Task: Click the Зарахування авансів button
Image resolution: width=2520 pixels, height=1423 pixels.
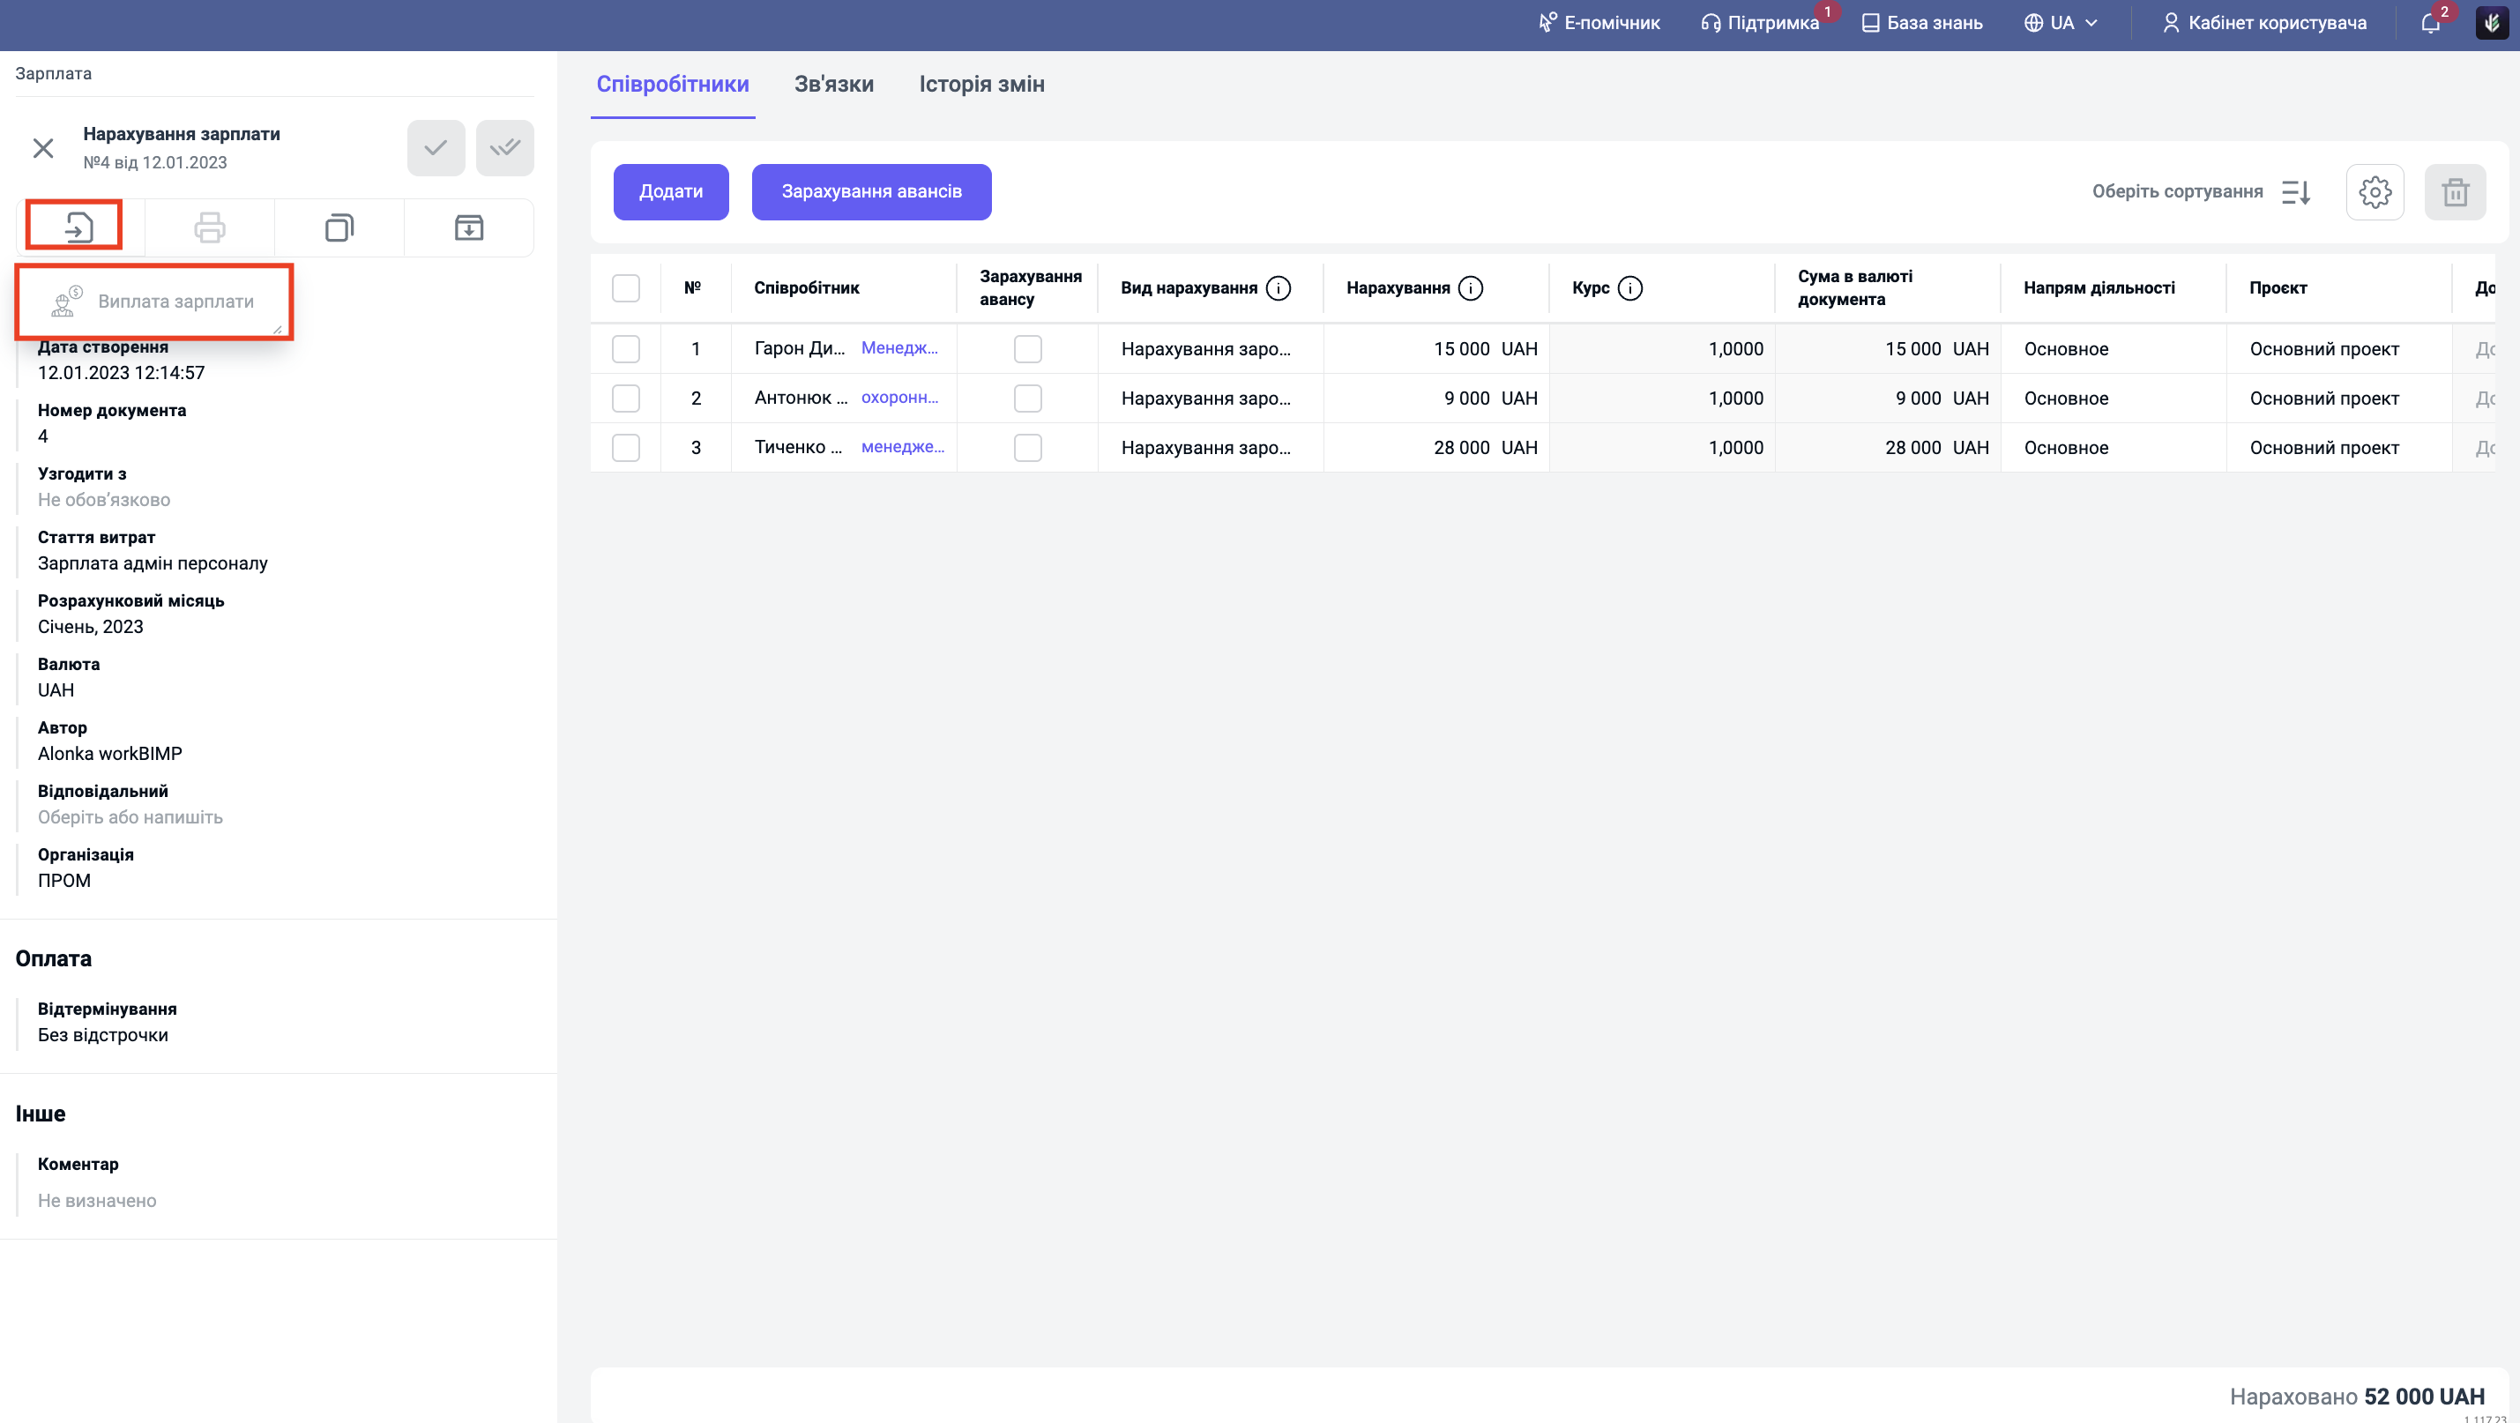Action: point(870,191)
